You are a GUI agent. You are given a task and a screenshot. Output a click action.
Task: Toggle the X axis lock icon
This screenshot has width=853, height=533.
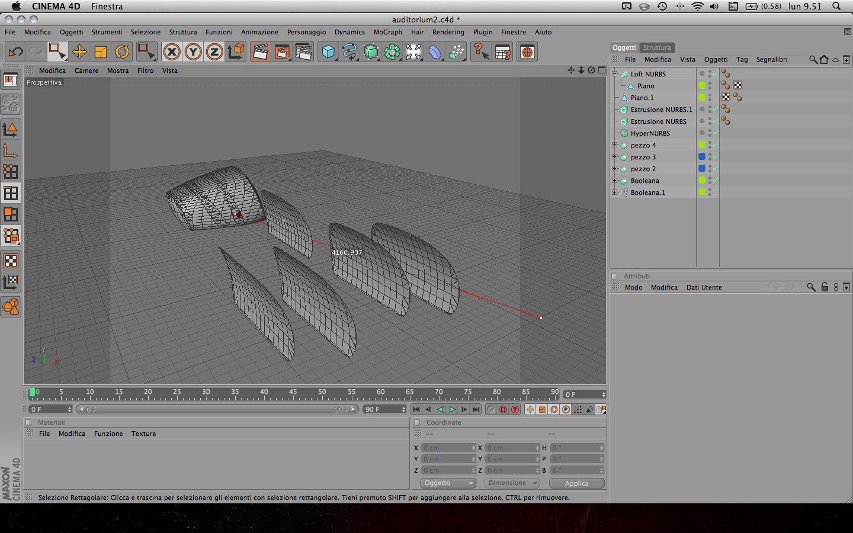(x=172, y=52)
